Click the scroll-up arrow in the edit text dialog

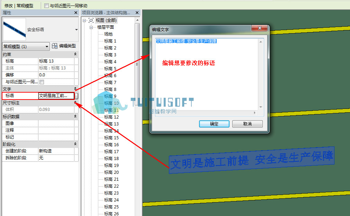pos(260,42)
